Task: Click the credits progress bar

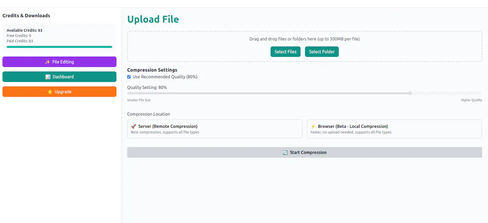Action: pos(59,47)
